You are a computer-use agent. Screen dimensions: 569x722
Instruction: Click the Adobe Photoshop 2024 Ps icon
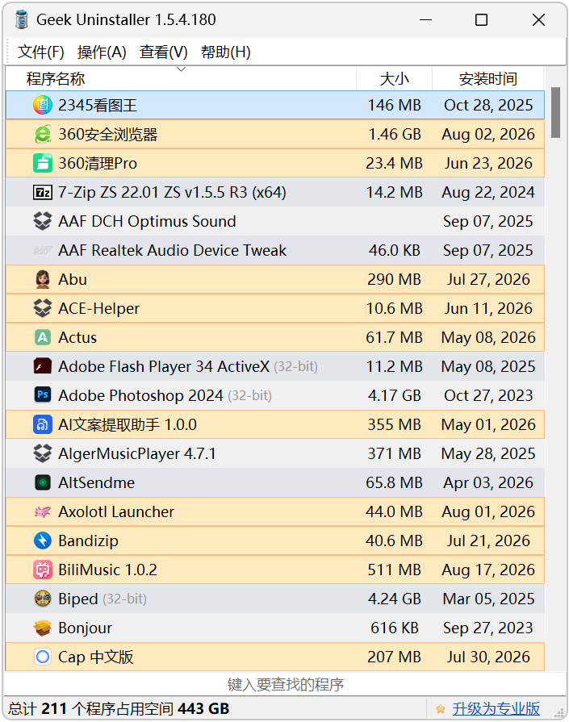point(43,395)
